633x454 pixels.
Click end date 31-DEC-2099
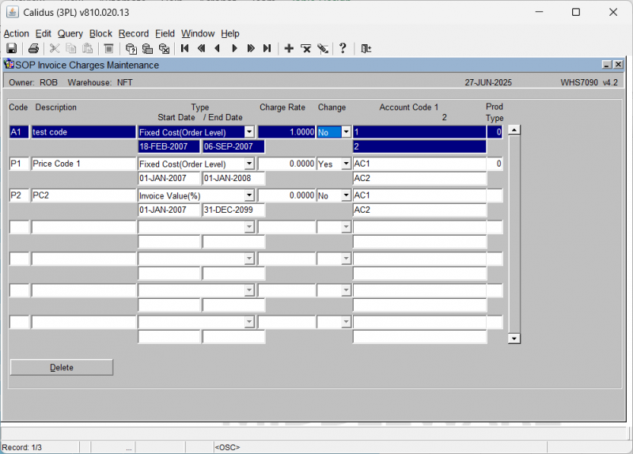[233, 210]
